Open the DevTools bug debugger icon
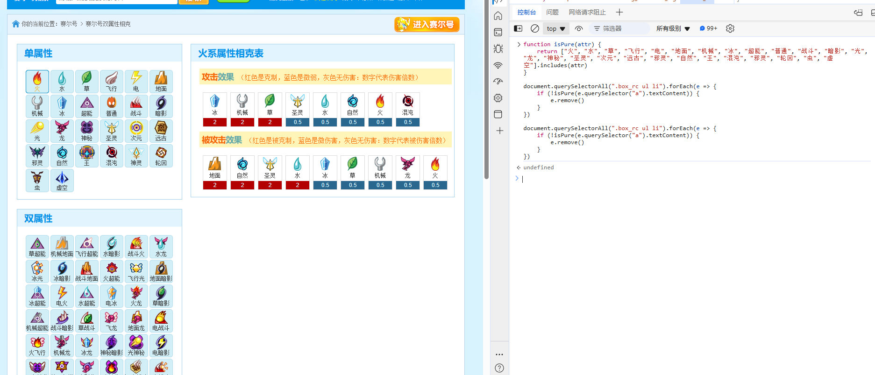The image size is (875, 375). coord(498,49)
